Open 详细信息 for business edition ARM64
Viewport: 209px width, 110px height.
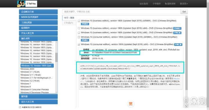click(85, 24)
